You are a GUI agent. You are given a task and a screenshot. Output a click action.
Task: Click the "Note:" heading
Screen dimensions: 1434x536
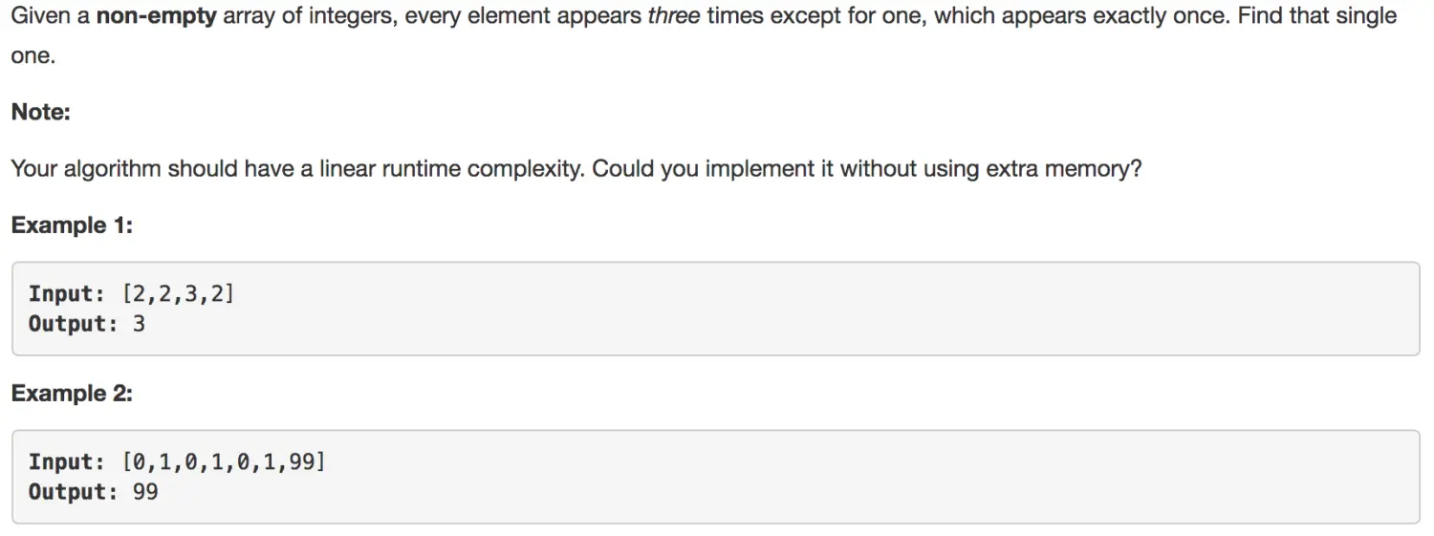click(x=41, y=112)
